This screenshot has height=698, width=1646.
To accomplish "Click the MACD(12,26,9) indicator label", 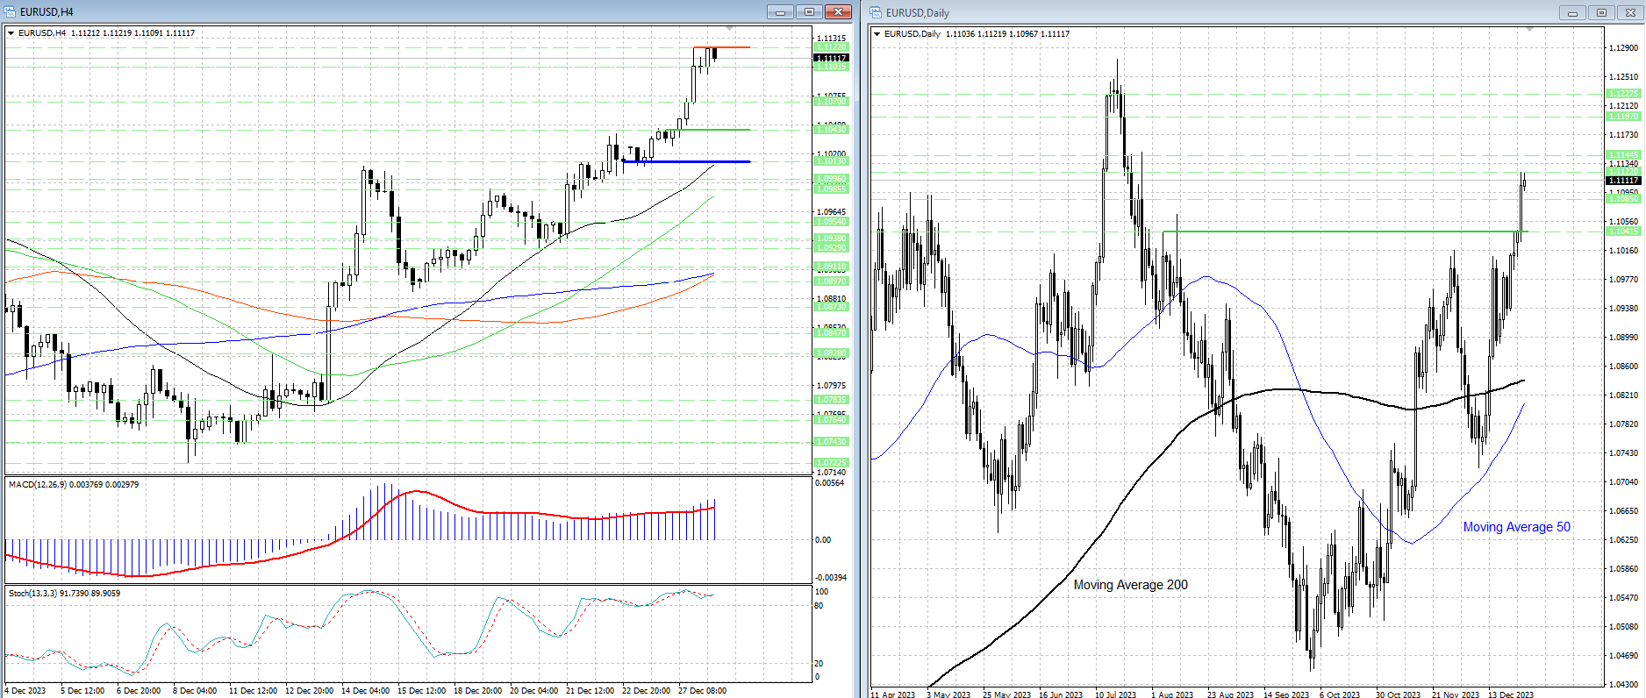I will [x=73, y=485].
